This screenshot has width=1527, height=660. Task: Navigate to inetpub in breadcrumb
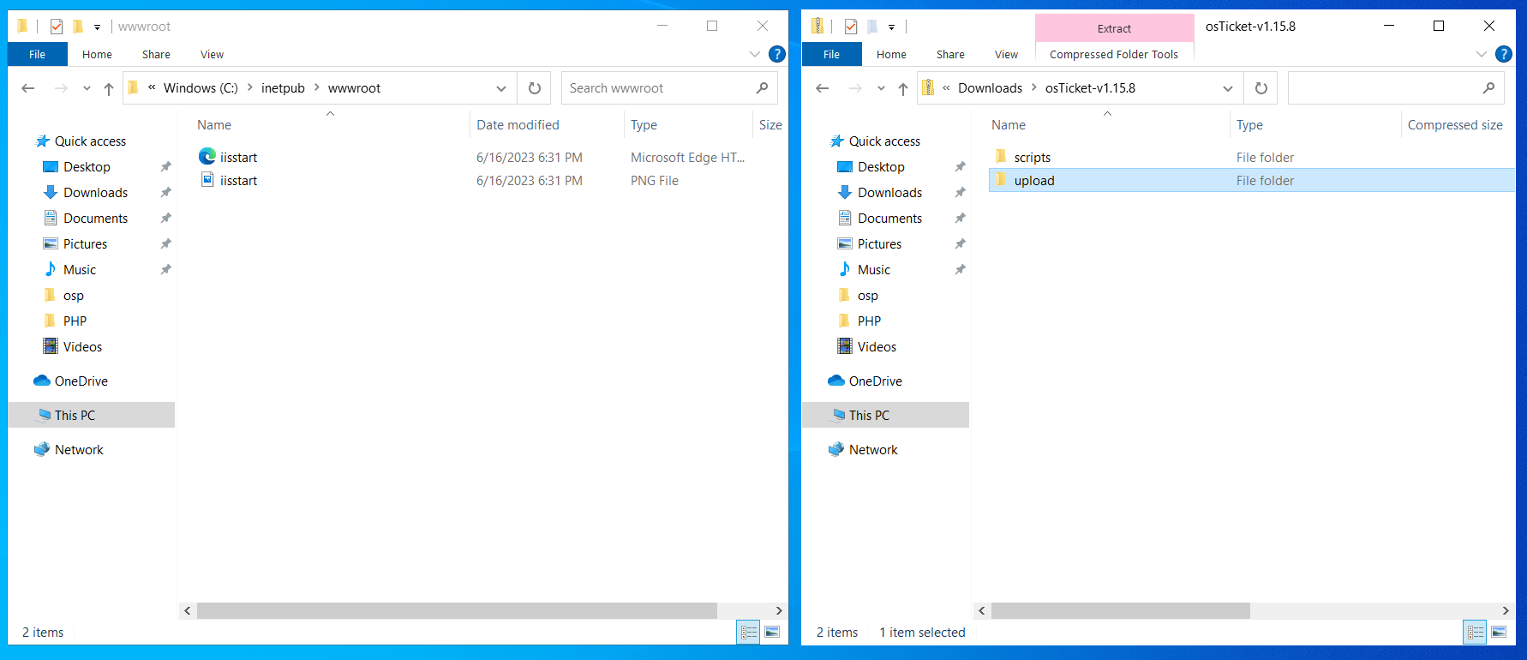[x=283, y=88]
